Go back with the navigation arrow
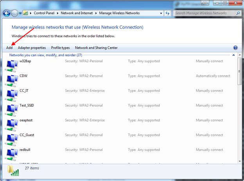 pyautogui.click(x=7, y=13)
